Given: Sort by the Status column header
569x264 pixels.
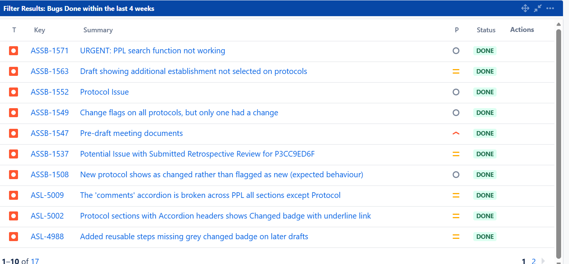Looking at the screenshot, I should point(486,30).
